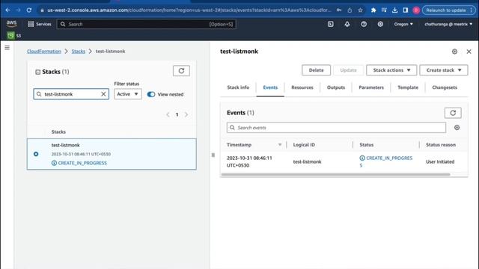
Task: Click browser reload button
Action: coord(29,10)
